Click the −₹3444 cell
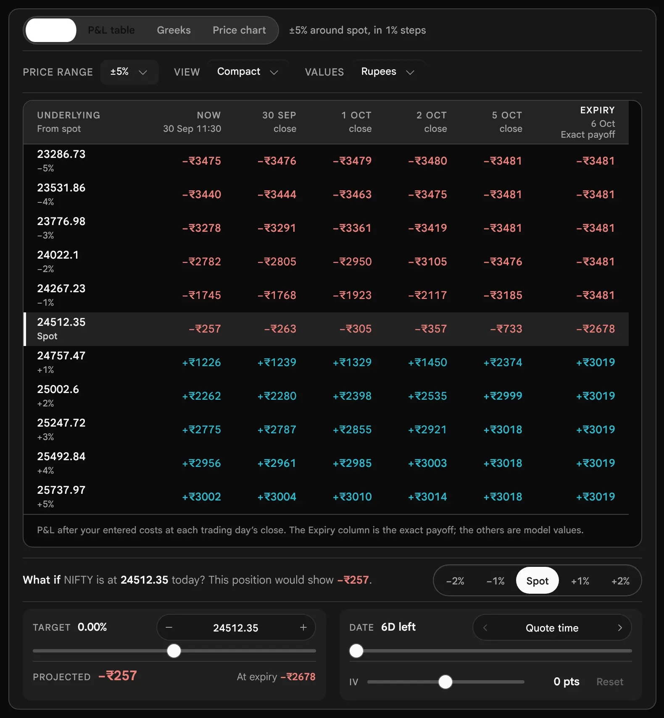 pos(277,194)
